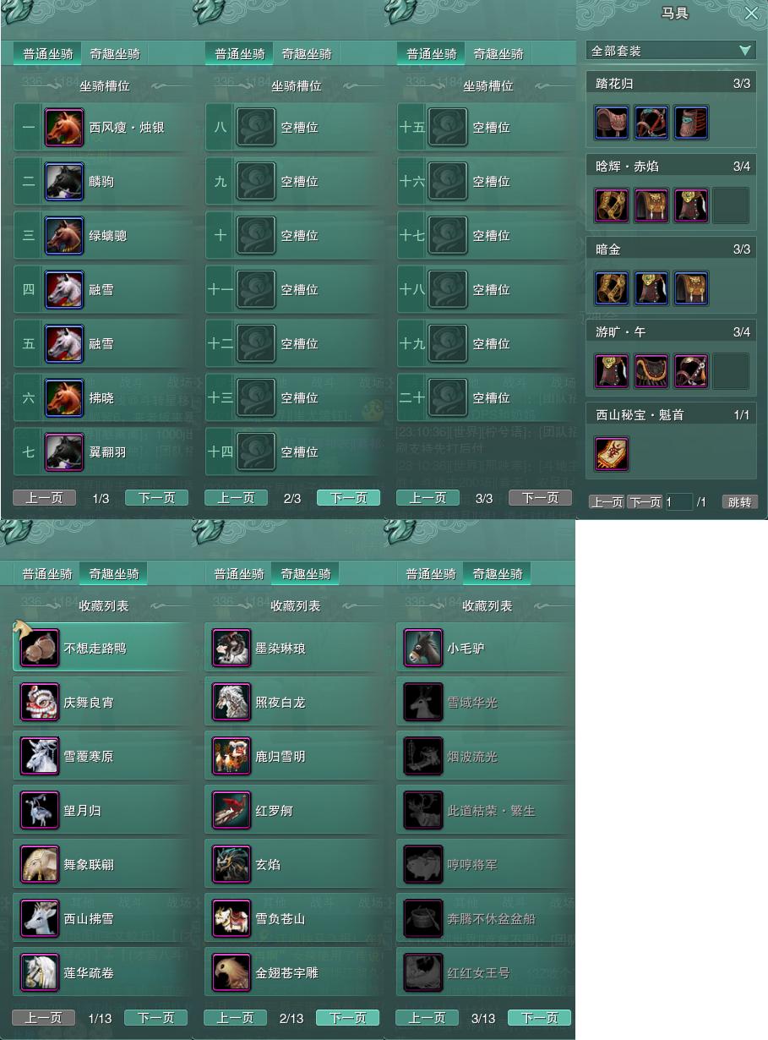
Task: Select the 西风瘦·烛银 horse icon
Action: click(x=64, y=128)
